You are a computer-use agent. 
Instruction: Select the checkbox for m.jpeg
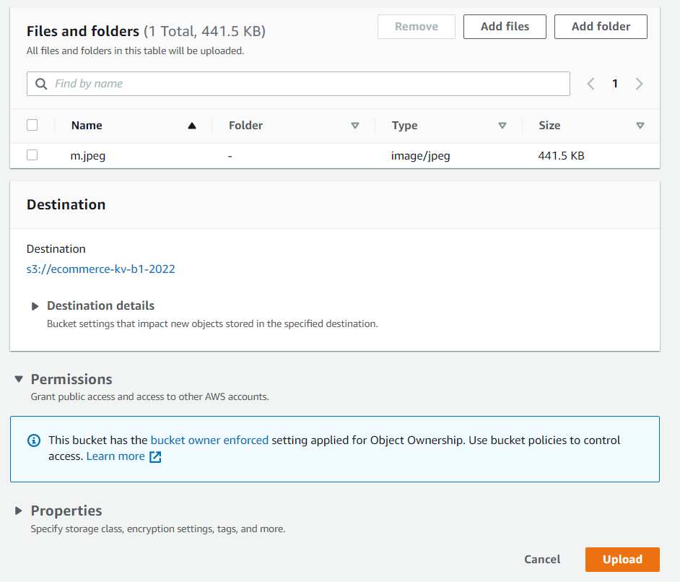pos(32,155)
